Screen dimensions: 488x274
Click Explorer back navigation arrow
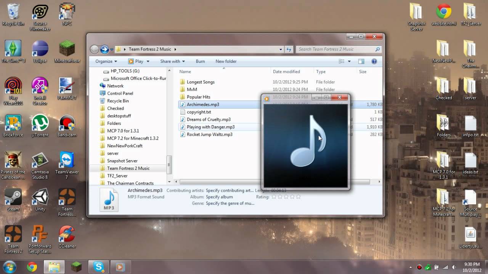(94, 49)
